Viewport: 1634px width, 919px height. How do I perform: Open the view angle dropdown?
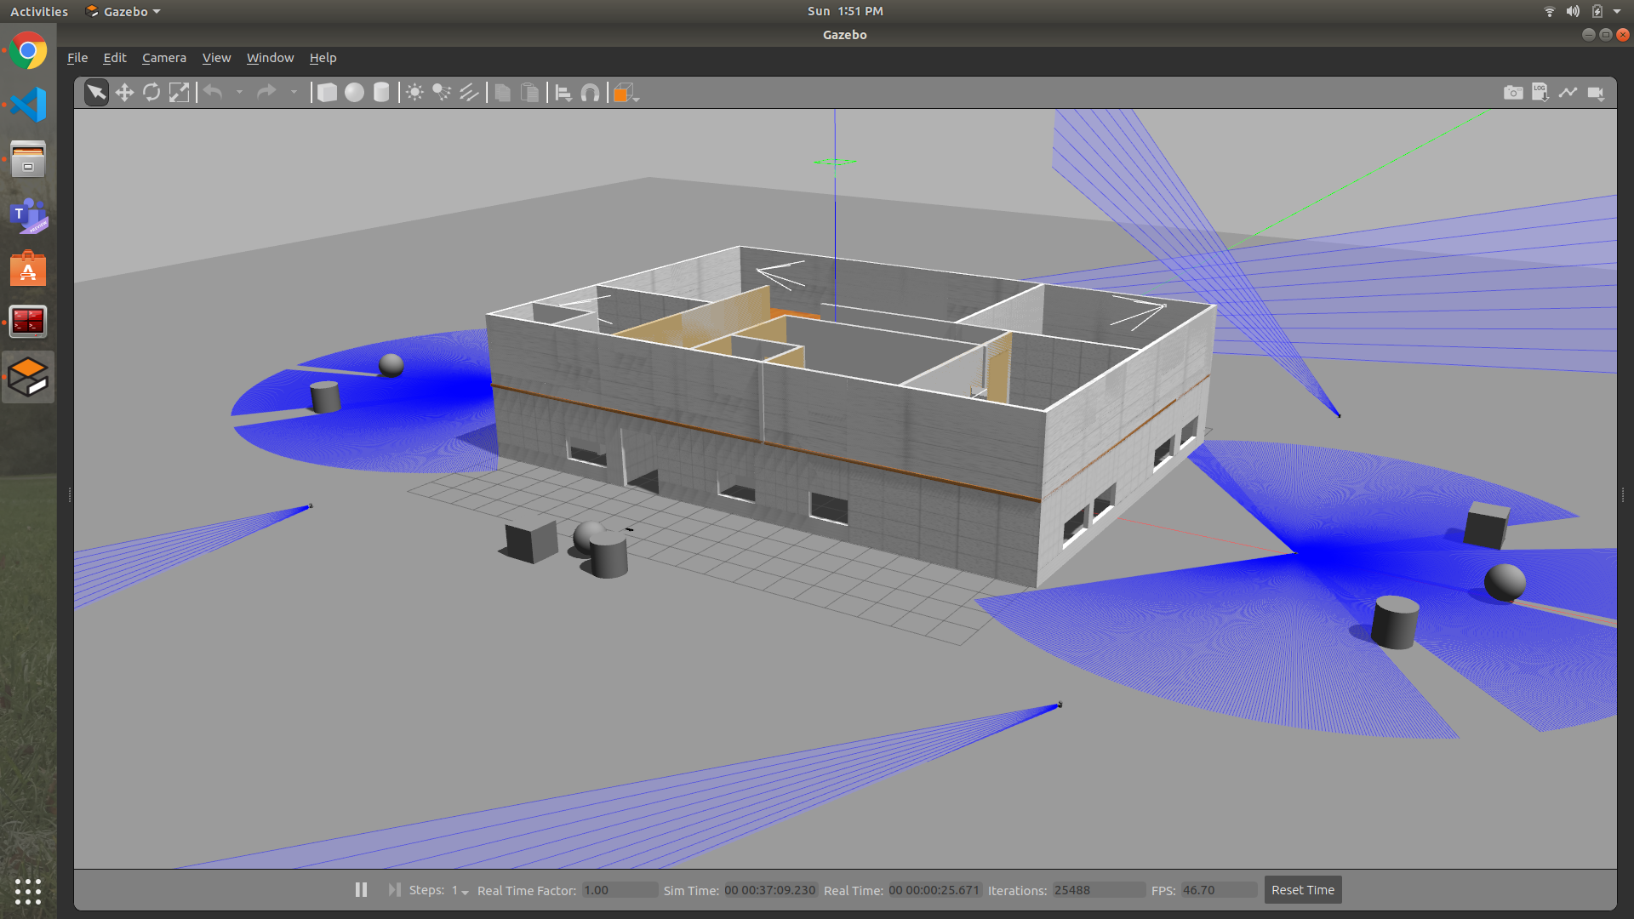click(x=626, y=94)
